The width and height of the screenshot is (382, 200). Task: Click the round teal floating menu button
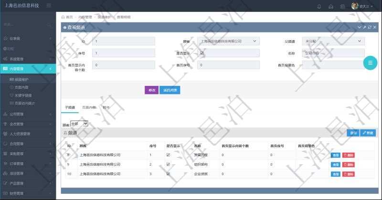pos(370,63)
